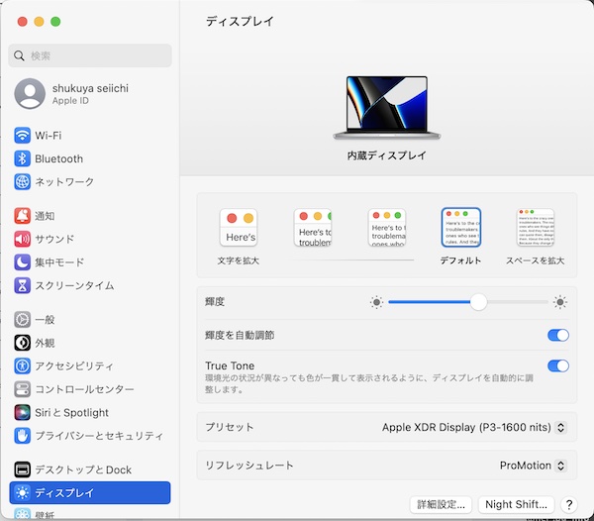Open ネットワーク globe icon
The width and height of the screenshot is (594, 521).
pyautogui.click(x=22, y=181)
